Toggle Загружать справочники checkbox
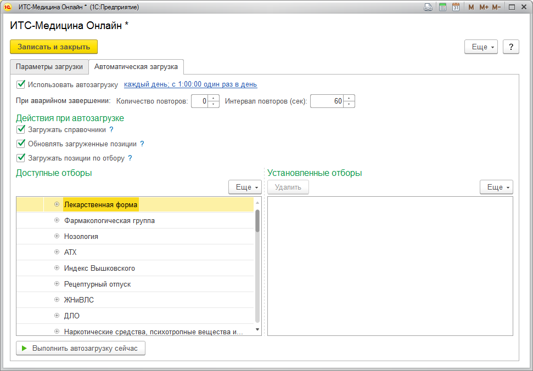Viewport: 533px width, 371px height. 21,129
